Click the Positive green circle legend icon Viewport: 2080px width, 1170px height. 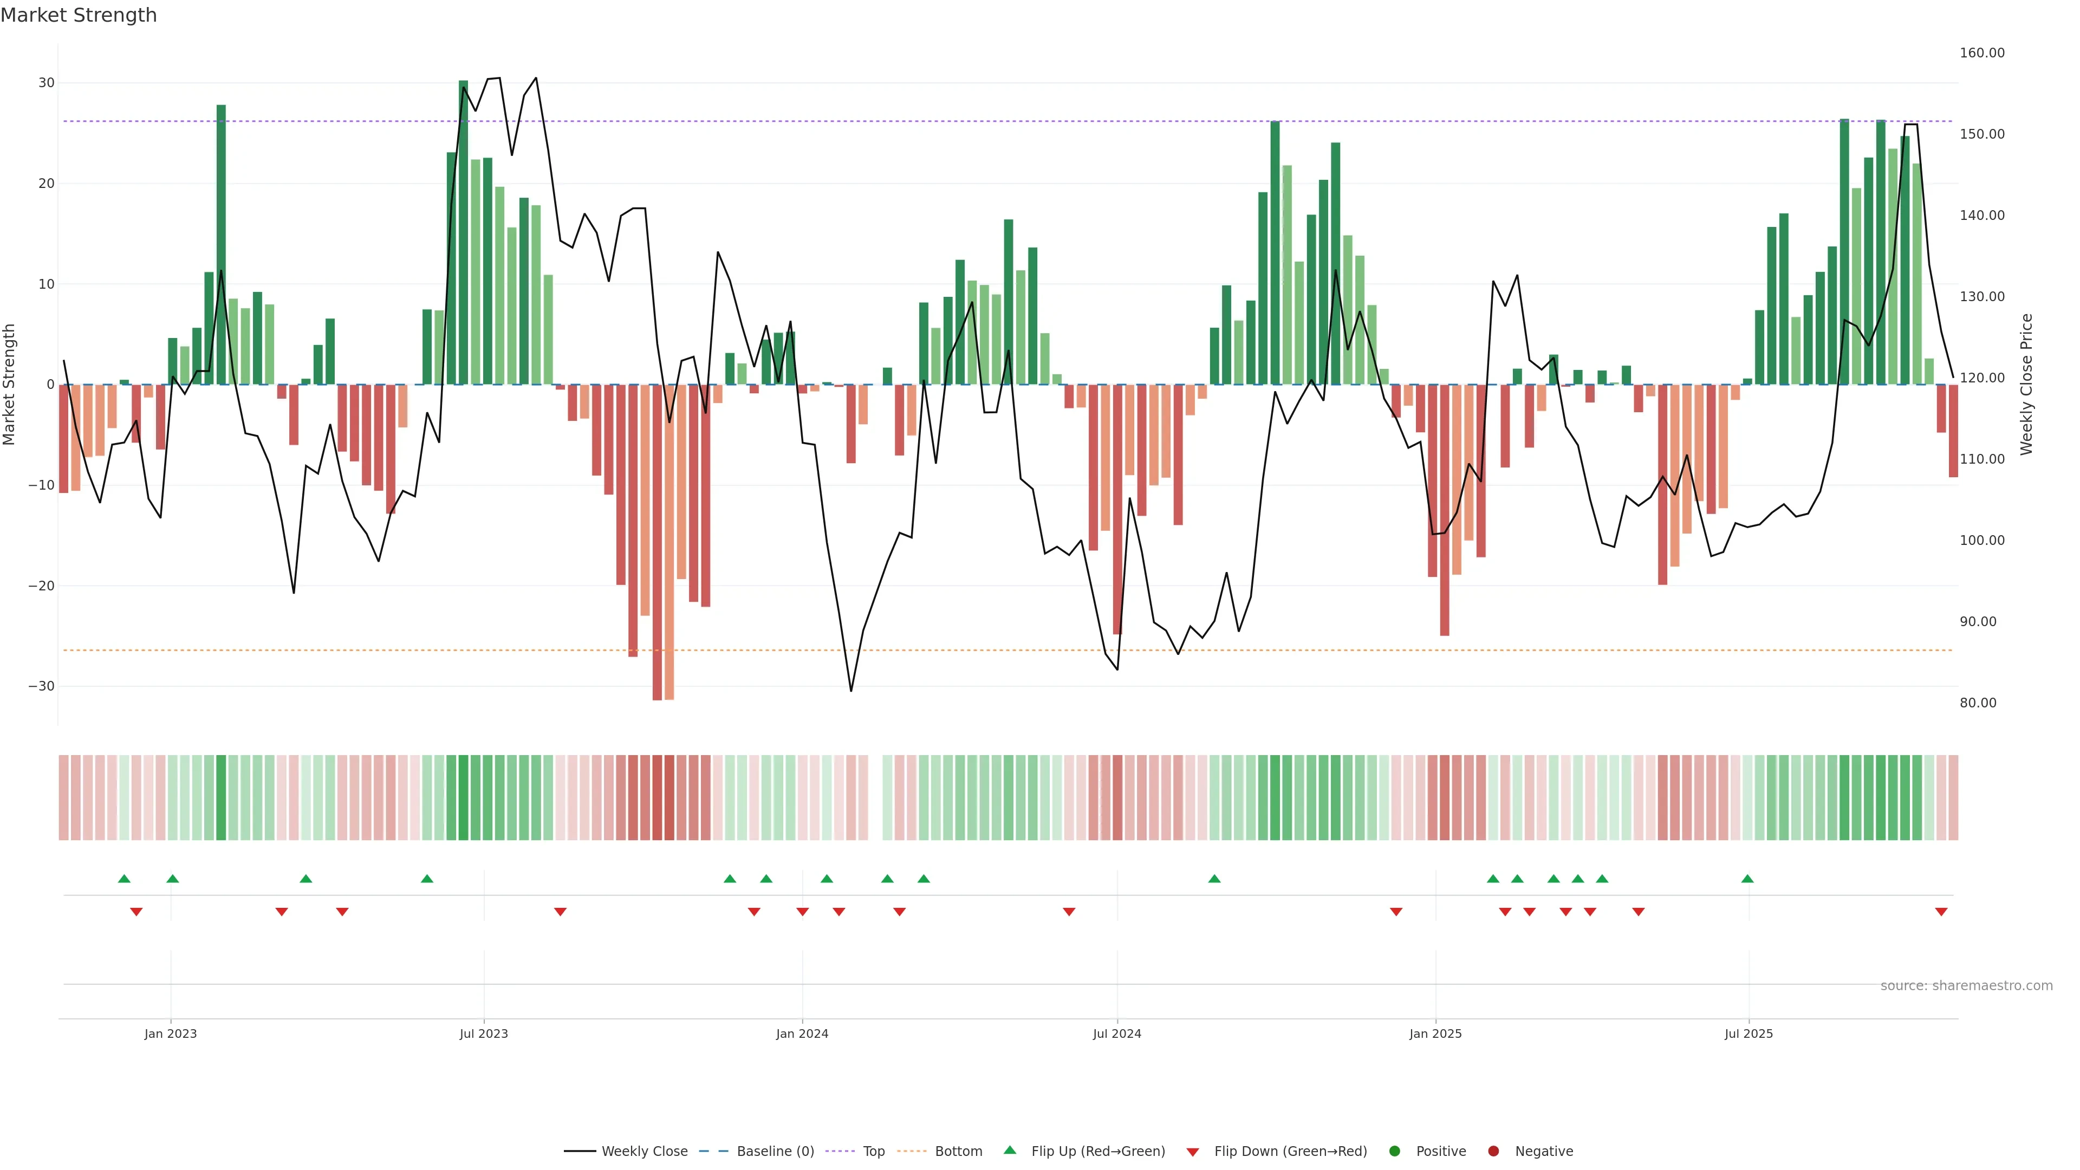click(1394, 1150)
